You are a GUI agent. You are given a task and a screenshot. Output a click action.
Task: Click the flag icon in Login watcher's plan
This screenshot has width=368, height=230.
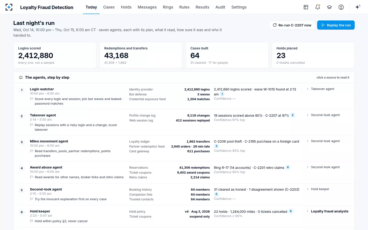[31, 99]
